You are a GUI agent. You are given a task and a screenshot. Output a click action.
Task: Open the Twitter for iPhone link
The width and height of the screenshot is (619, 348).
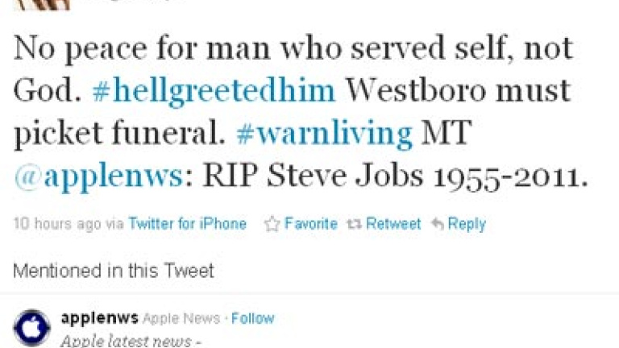click(188, 224)
